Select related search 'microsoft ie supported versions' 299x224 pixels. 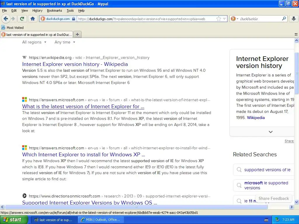[x=266, y=185]
